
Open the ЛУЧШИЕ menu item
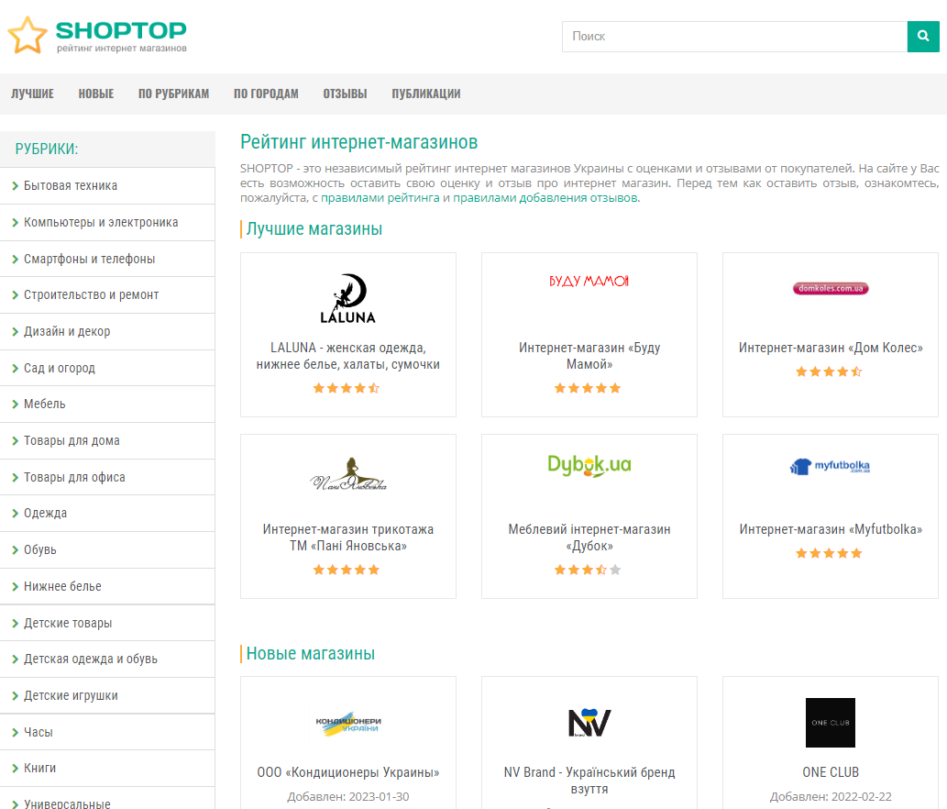click(33, 94)
